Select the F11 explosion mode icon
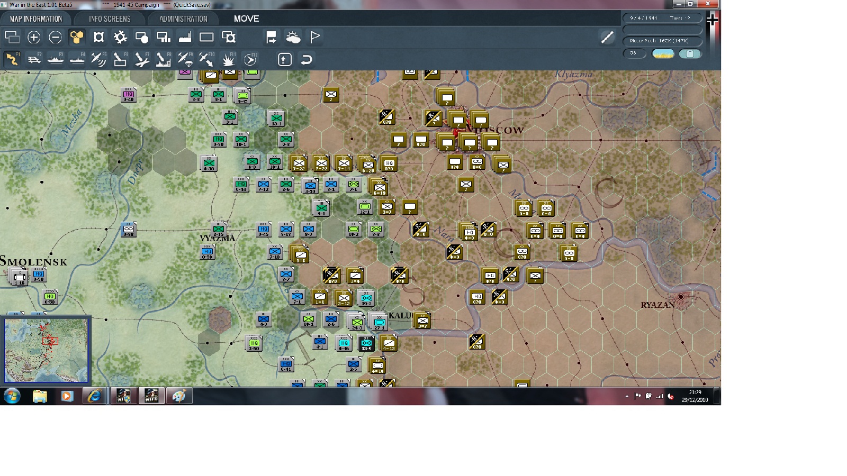 [229, 59]
